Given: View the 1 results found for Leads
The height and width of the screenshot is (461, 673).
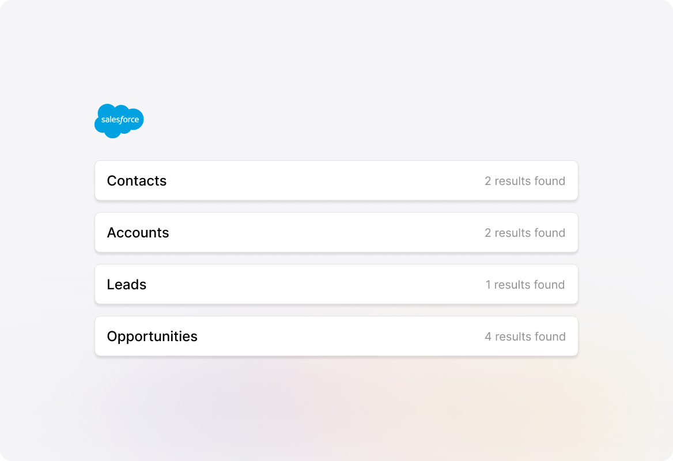Looking at the screenshot, I should 525,284.
